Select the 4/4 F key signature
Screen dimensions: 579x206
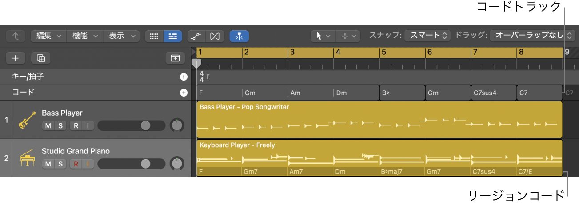(204, 77)
